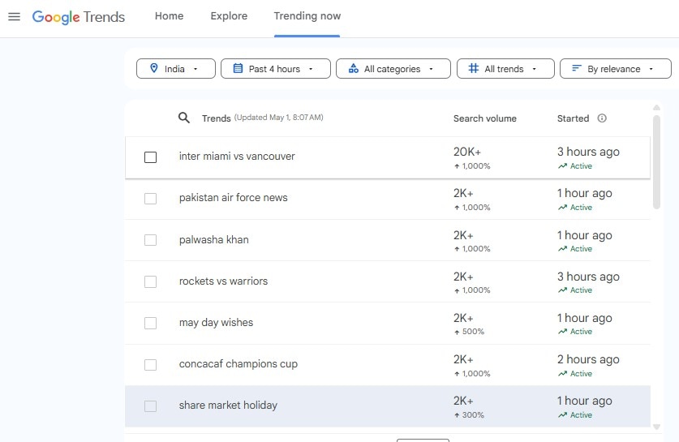This screenshot has height=442, width=679.
Task: Click the scrollbar up arrow
Action: (656, 107)
